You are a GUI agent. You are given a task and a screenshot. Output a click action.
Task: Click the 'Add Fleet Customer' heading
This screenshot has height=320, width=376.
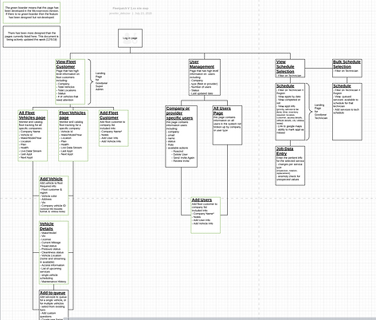pyautogui.click(x=109, y=115)
